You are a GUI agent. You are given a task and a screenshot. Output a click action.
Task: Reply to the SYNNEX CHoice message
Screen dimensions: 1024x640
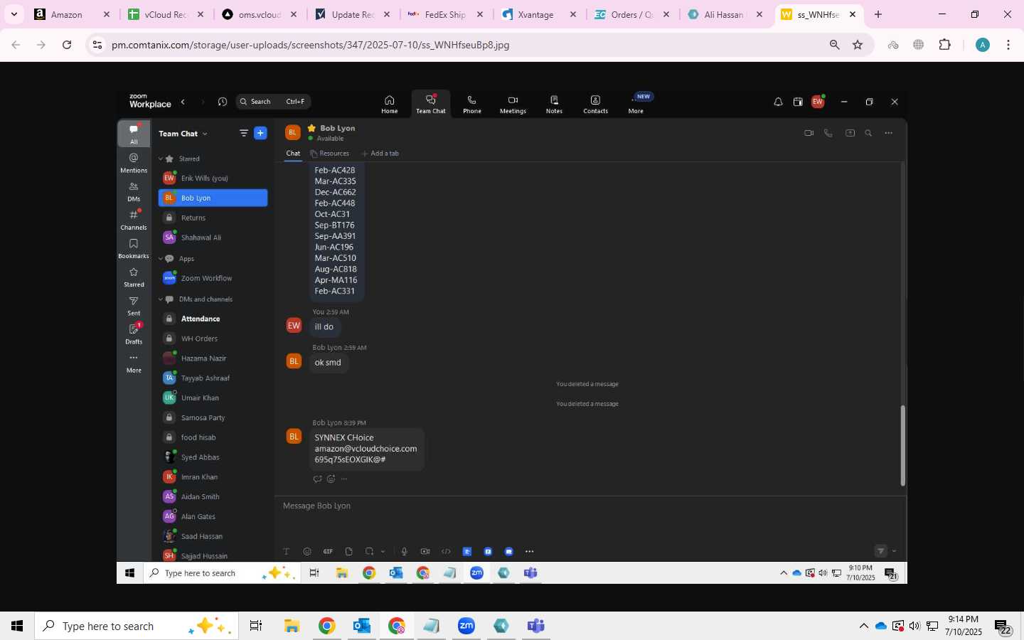(317, 479)
